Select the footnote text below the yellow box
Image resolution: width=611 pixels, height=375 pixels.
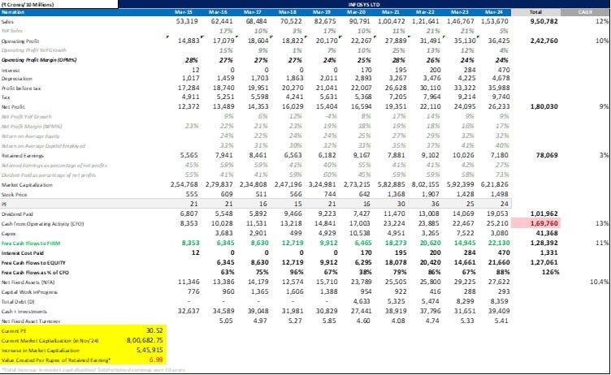coord(93,369)
